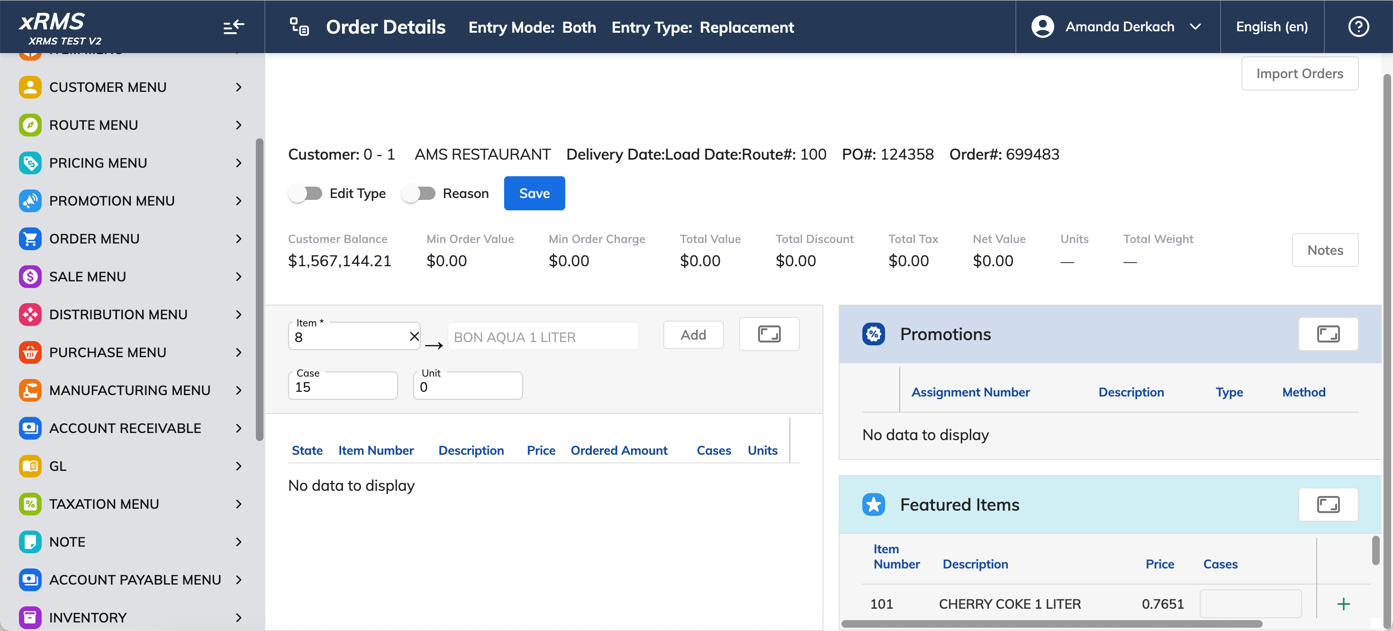
Task: Click the Manufacturing Menu factory icon
Action: click(30, 390)
